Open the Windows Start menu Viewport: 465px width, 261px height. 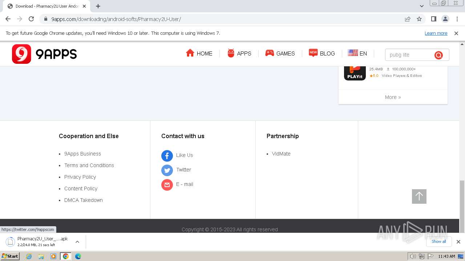coord(10,256)
